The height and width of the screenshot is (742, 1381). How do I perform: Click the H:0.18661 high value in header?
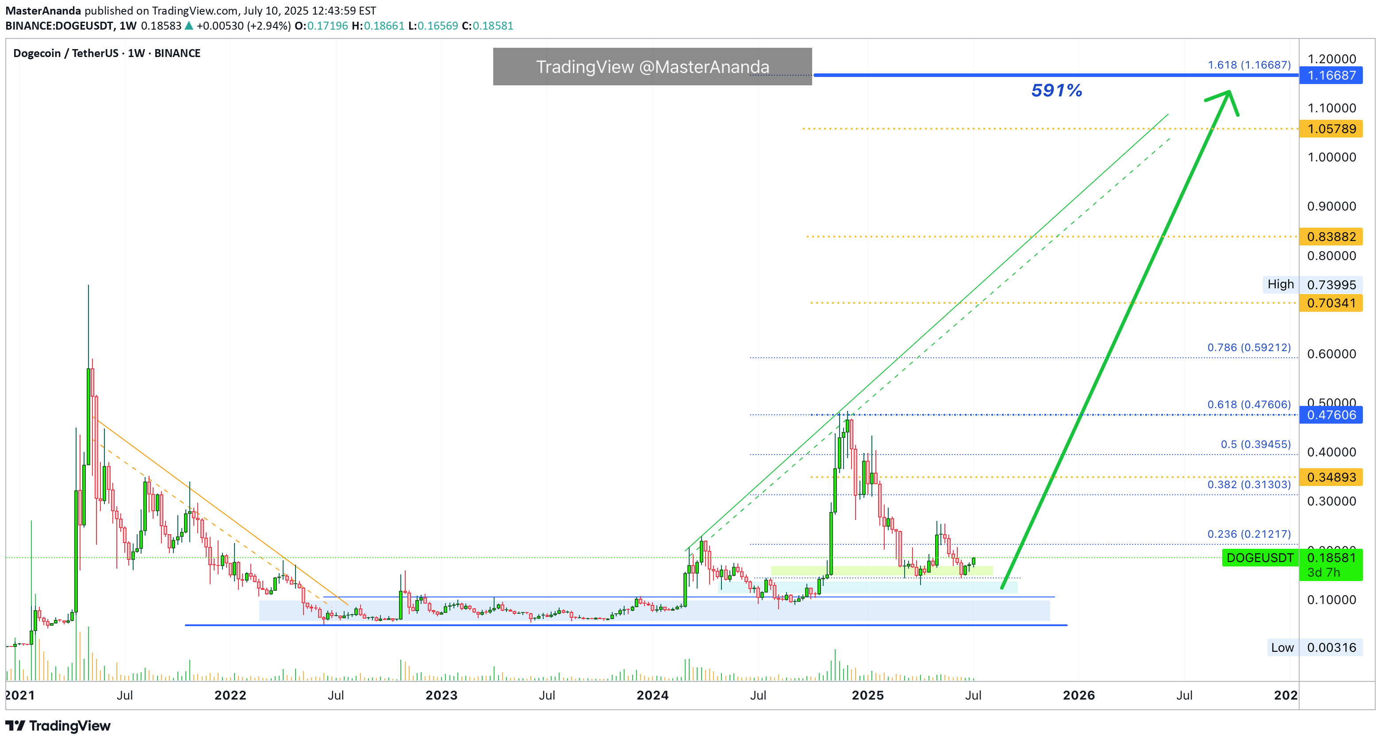(378, 26)
